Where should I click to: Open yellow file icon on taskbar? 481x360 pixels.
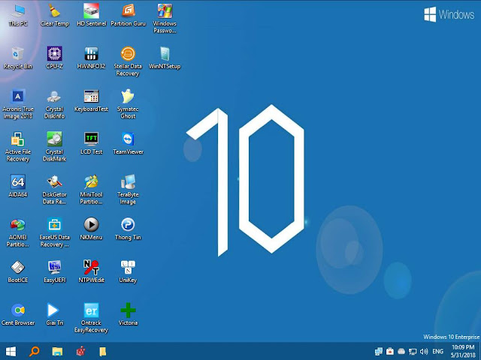pos(103,352)
